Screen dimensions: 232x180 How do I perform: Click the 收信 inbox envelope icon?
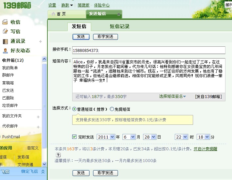5,22
